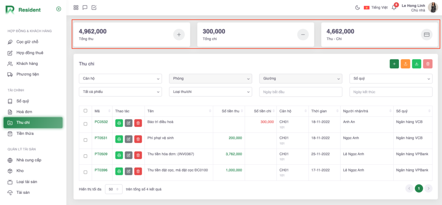Go to Hoá đơn in the sidebar
The width and height of the screenshot is (442, 205).
[x=25, y=112]
